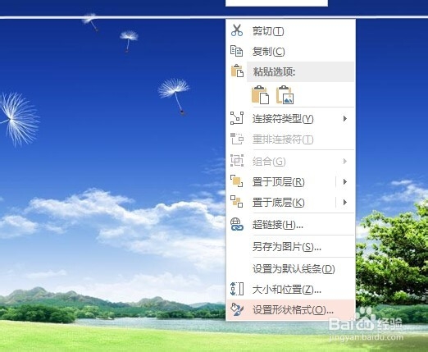
Task: Click 连接符类型(Y) menu label
Action: pos(283,119)
